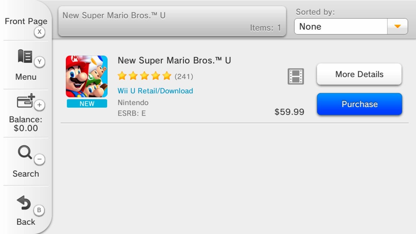The image size is (416, 234).
Task: Open the New Super Mario Bros. U thumbnail
Action: (x=87, y=77)
